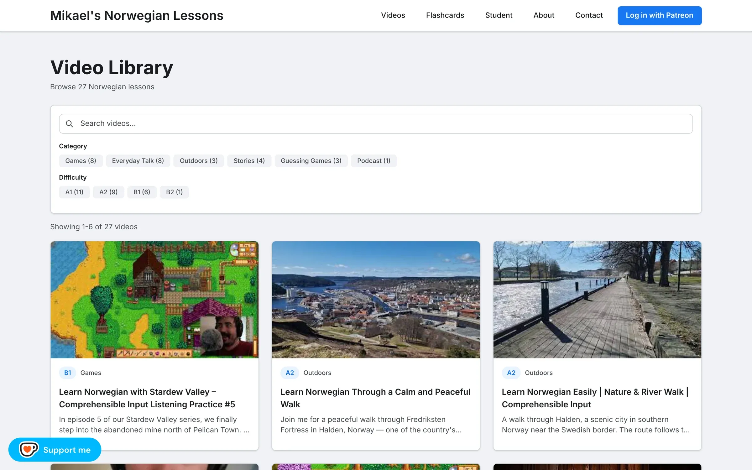Toggle the Stories (4) category filter
Viewport: 752px width, 470px height.
(249, 161)
